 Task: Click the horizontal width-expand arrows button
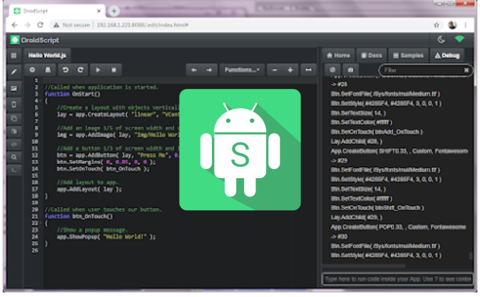coord(308,70)
